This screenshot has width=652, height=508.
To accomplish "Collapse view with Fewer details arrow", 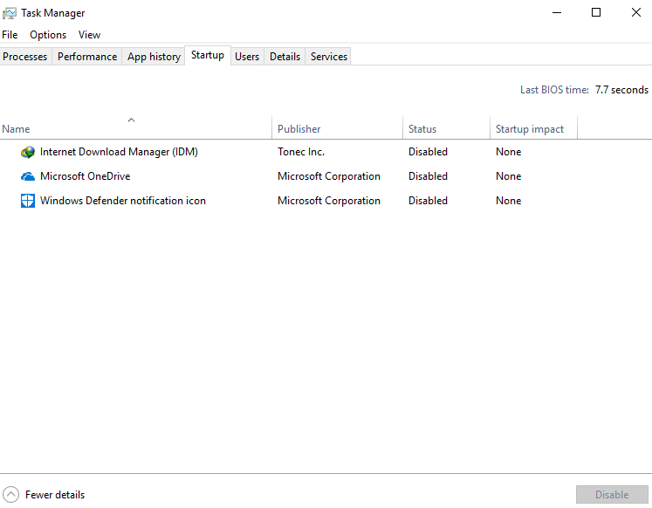I will (x=10, y=495).
